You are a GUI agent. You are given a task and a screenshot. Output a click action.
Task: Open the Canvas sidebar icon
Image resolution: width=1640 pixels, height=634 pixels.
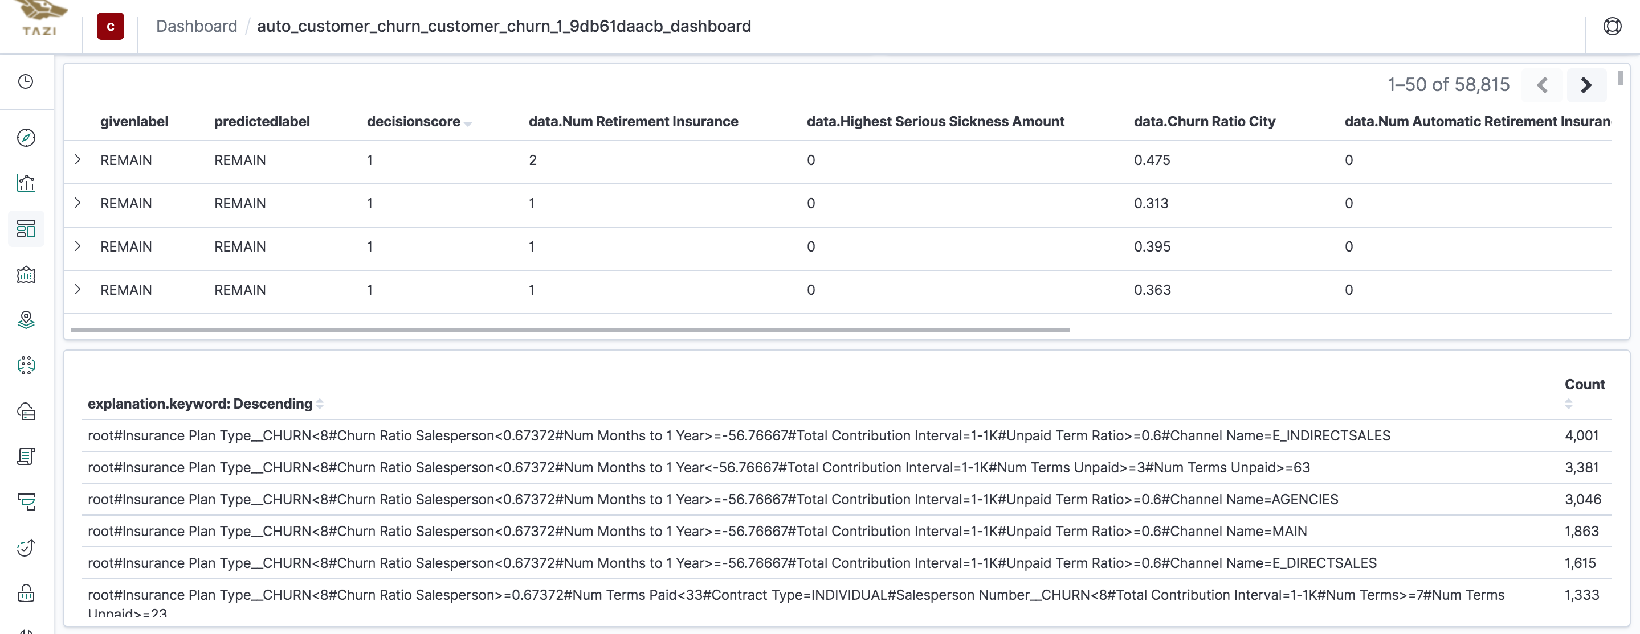click(26, 275)
